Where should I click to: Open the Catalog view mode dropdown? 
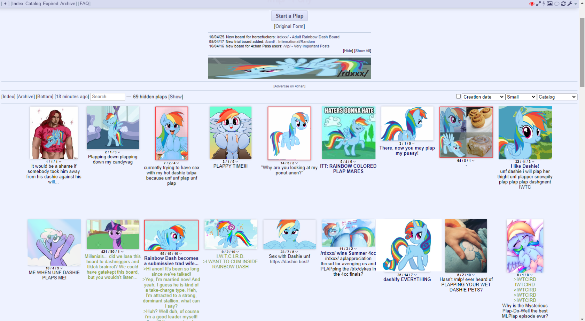click(x=557, y=97)
